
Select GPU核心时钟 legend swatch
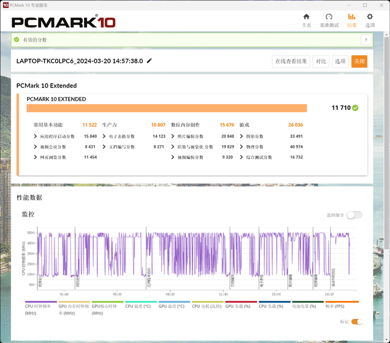107,302
